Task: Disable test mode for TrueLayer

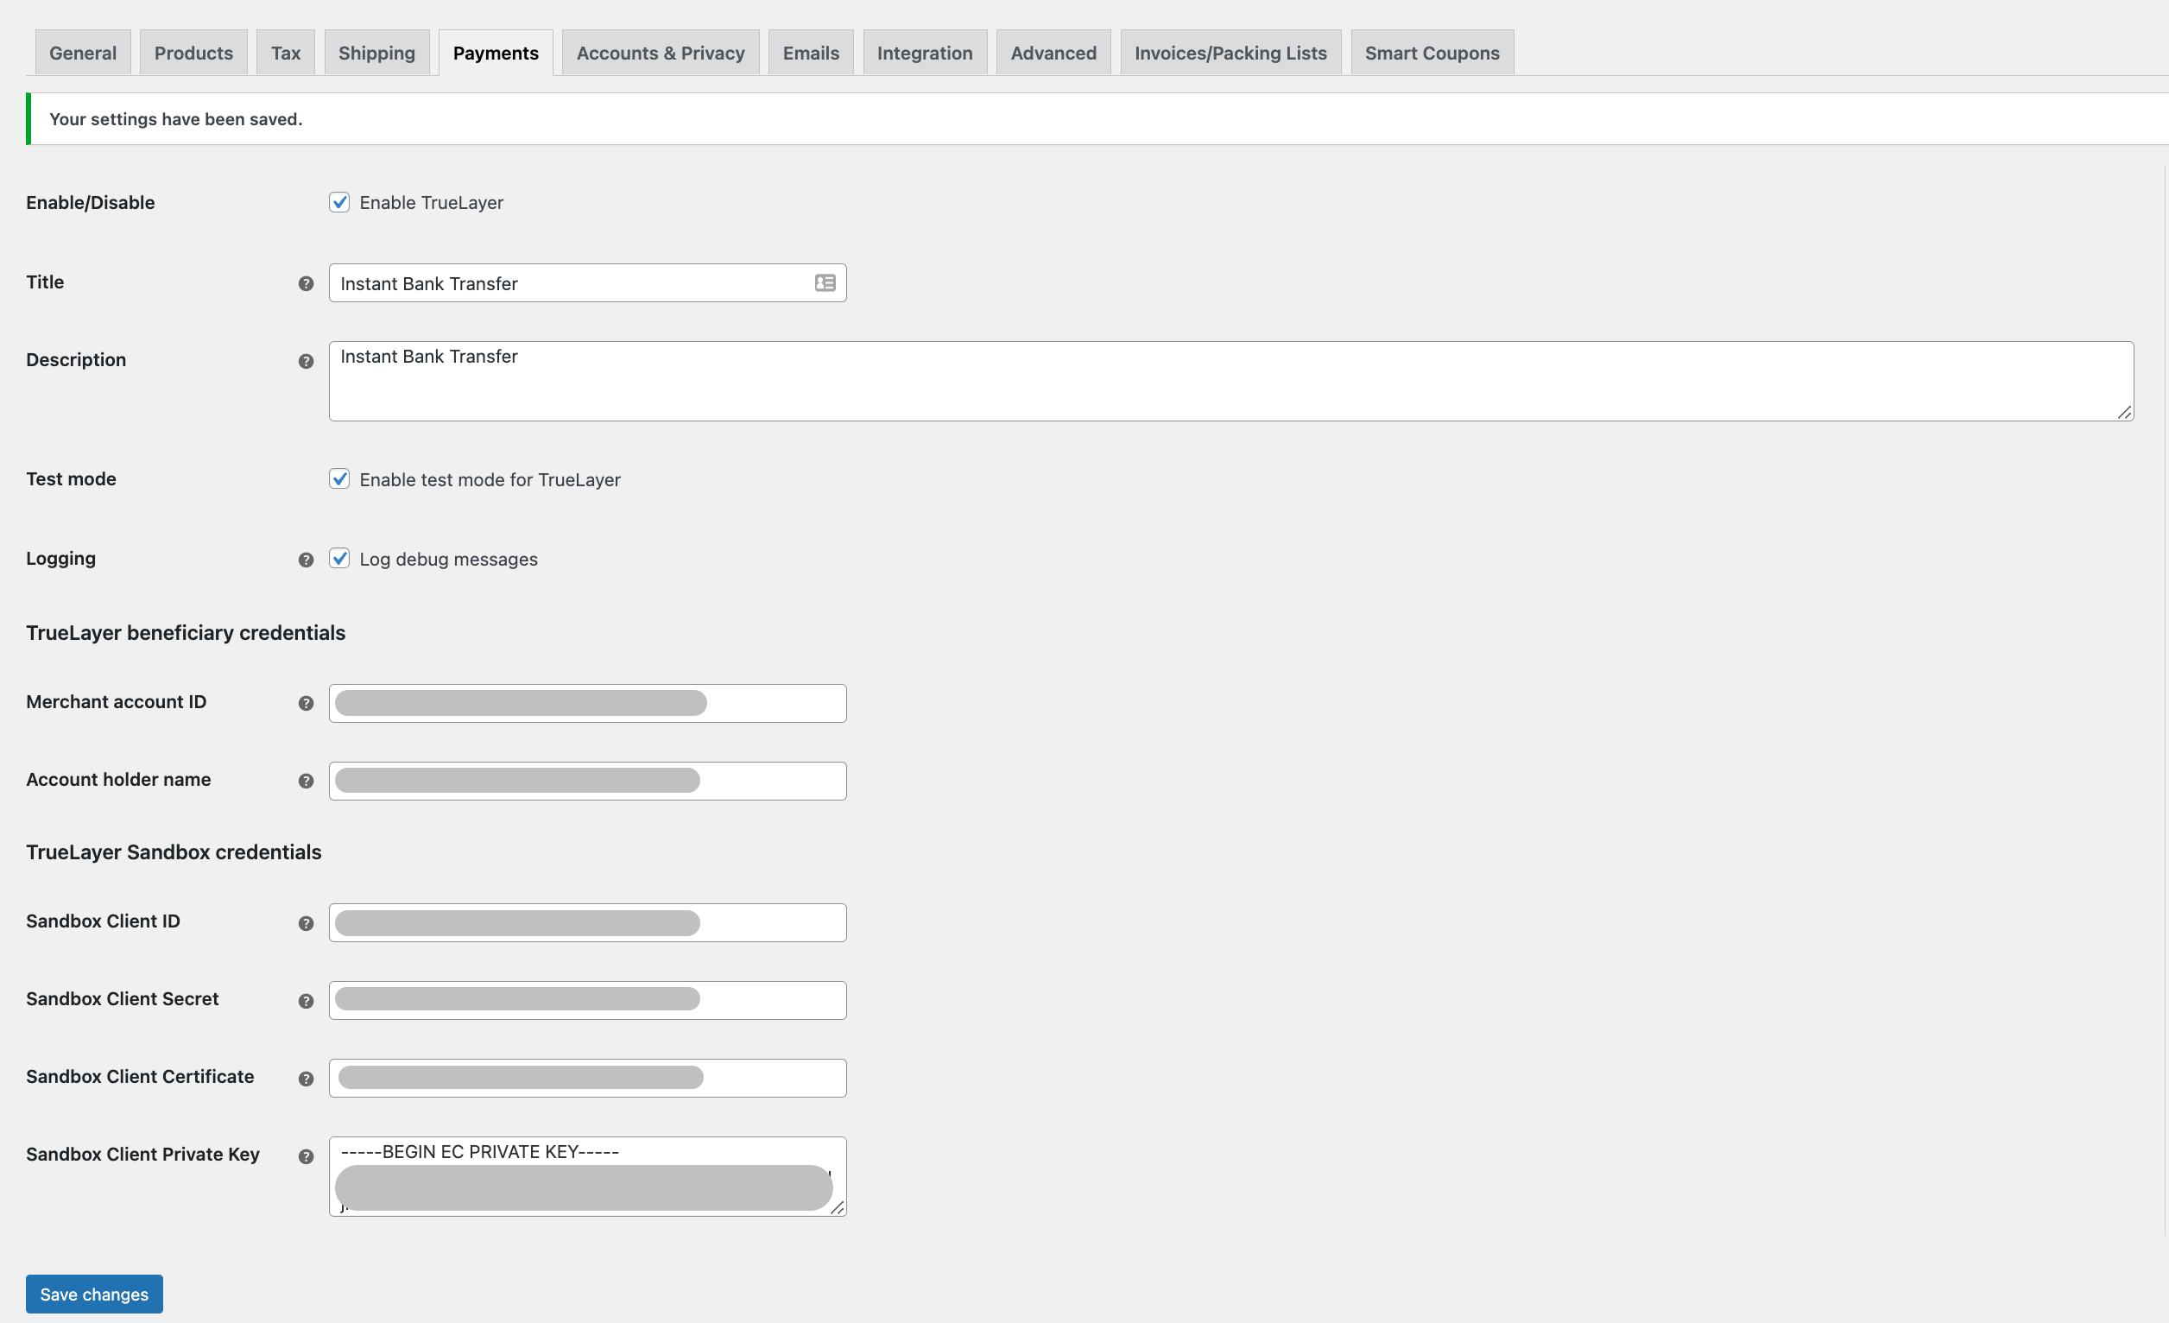Action: coord(338,478)
